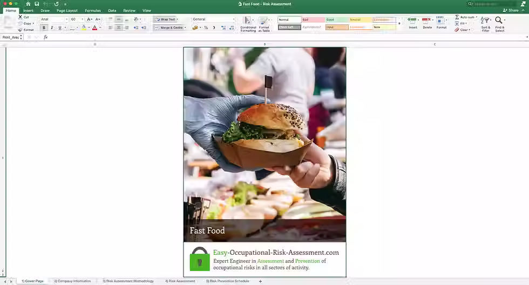Click the search field in title bar

[x=492, y=4]
